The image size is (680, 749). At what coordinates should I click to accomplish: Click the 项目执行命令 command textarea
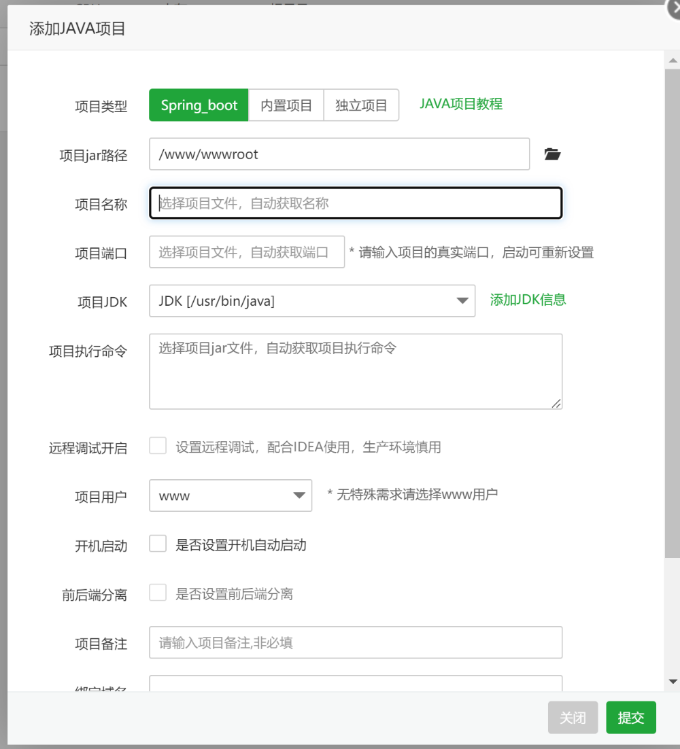[355, 370]
